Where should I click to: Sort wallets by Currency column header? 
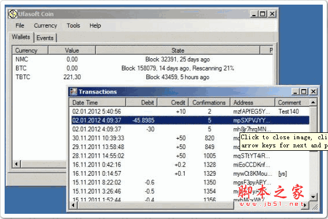pyautogui.click(x=30, y=50)
